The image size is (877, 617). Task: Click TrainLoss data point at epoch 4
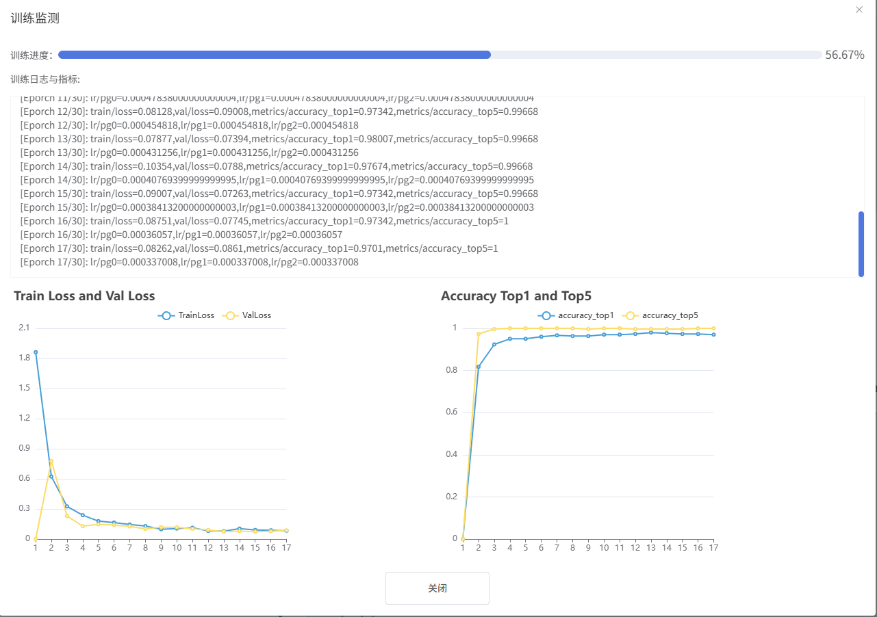click(83, 515)
